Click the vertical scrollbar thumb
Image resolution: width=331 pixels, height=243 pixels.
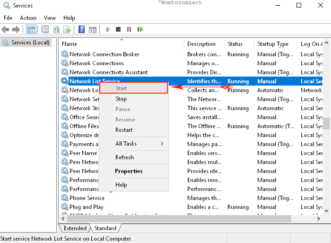(x=327, y=123)
